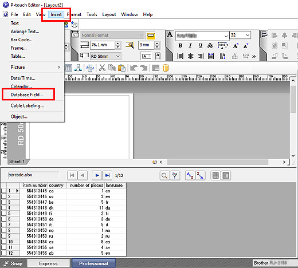The image size is (298, 268).
Task: Apply italic formatting with I button
Action: click(x=190, y=46)
